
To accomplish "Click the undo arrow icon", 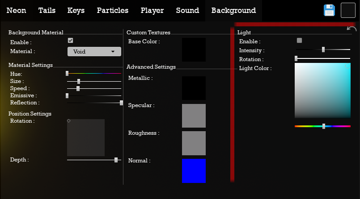I will pos(352,29).
